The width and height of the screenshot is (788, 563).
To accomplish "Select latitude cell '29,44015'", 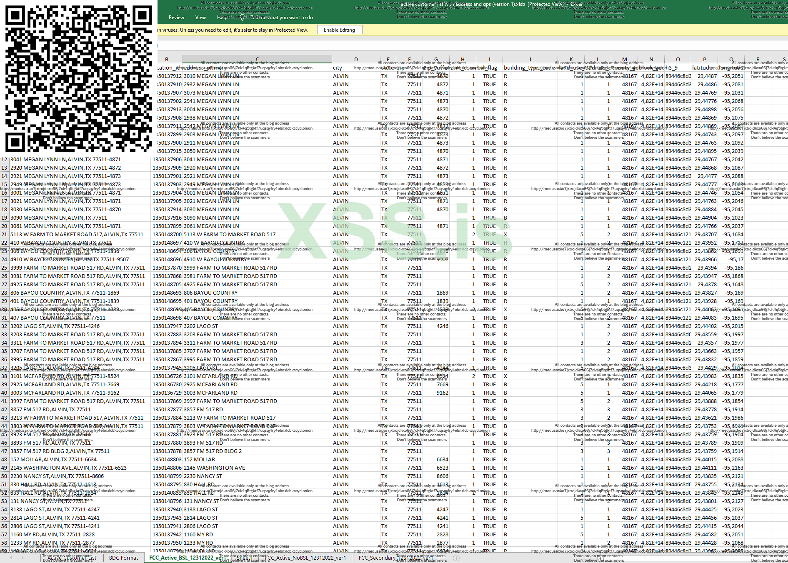I will click(705, 460).
